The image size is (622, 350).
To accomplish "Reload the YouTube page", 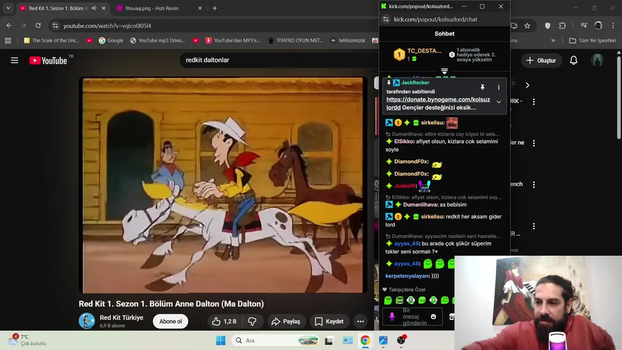I will pos(38,25).
